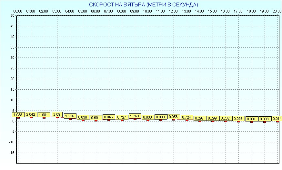
Task: Select the 20:00 time axis label
Action: coord(277,11)
